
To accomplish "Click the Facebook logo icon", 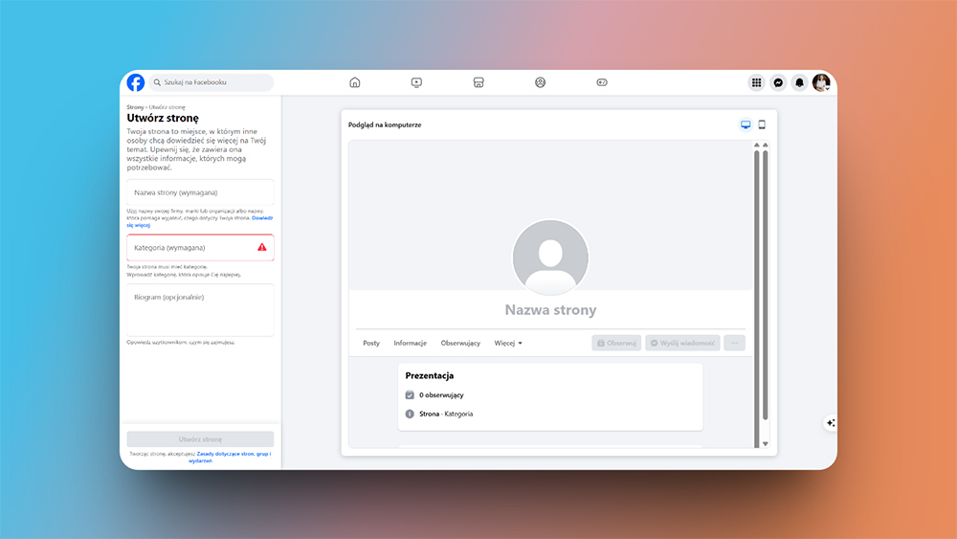I will tap(136, 82).
